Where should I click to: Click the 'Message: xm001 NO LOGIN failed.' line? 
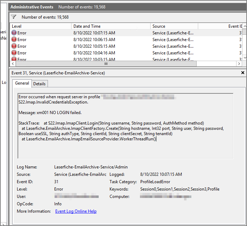[x=50, y=113]
